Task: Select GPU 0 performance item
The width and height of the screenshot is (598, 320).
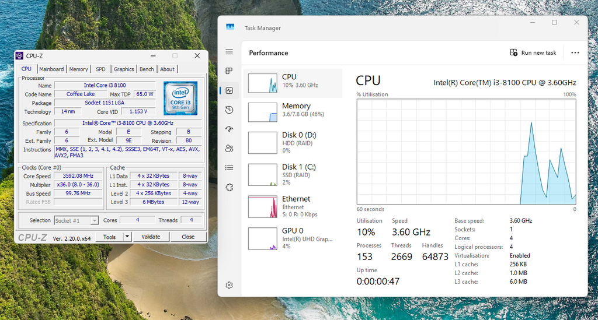Action: (x=293, y=238)
